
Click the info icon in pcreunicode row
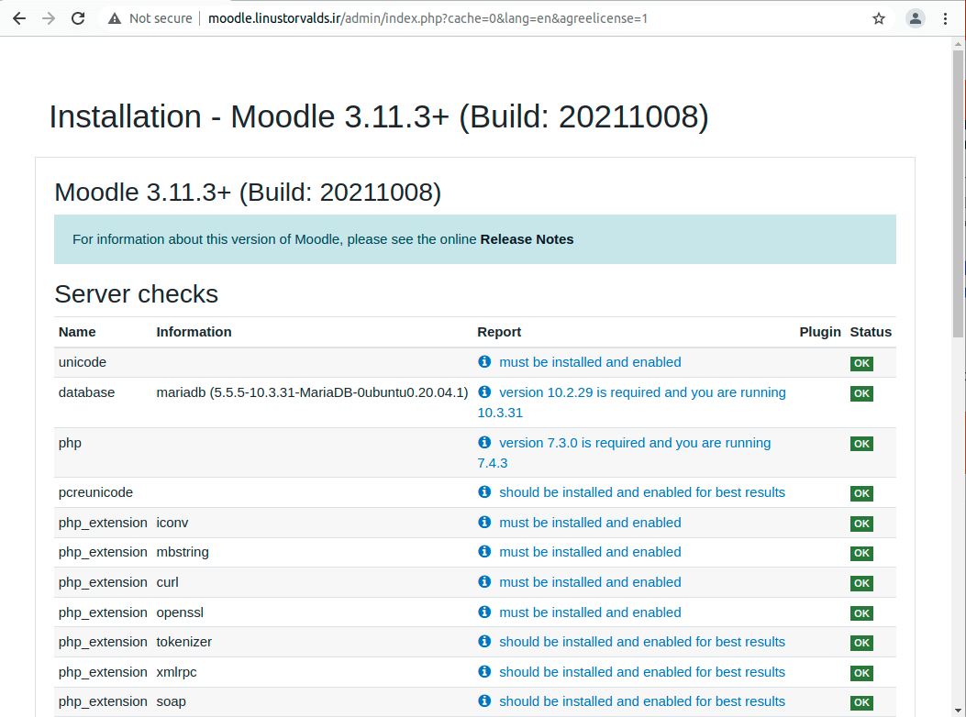485,491
